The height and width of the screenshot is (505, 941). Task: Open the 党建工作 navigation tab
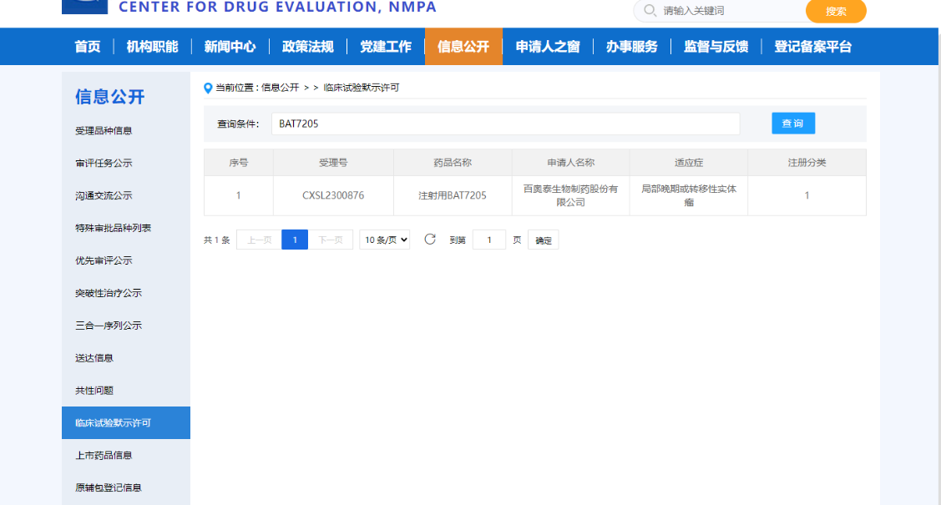click(x=386, y=47)
